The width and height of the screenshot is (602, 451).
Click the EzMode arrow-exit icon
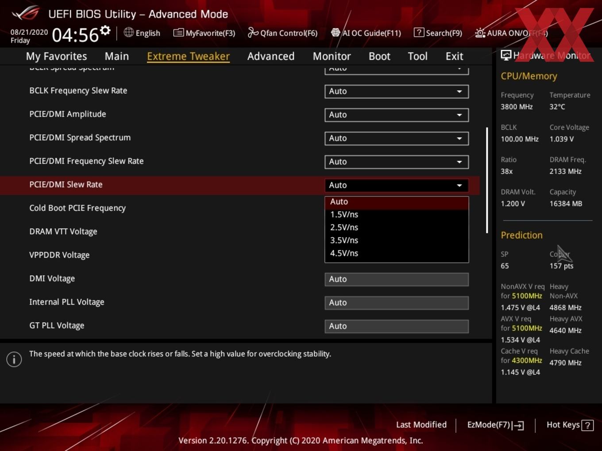point(518,425)
